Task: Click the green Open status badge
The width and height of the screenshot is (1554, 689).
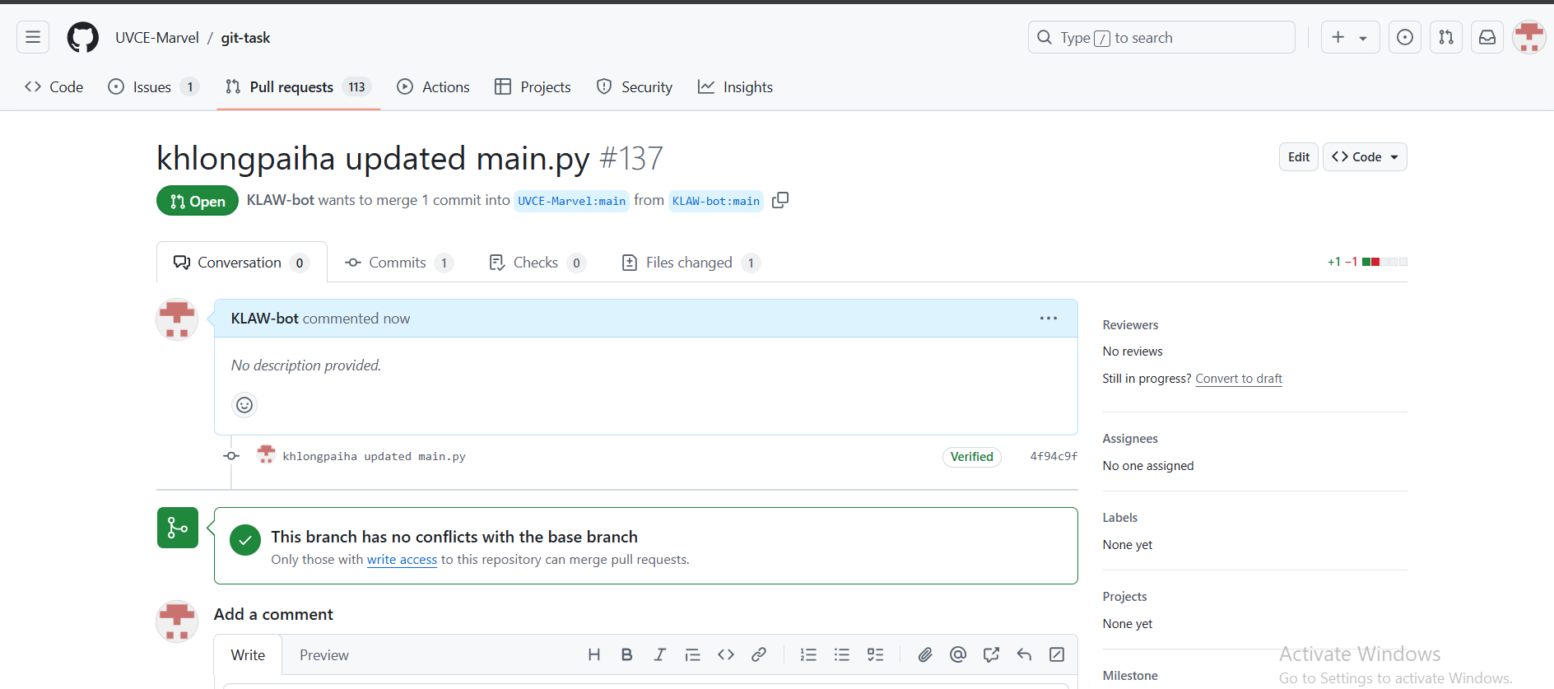Action: pyautogui.click(x=198, y=201)
